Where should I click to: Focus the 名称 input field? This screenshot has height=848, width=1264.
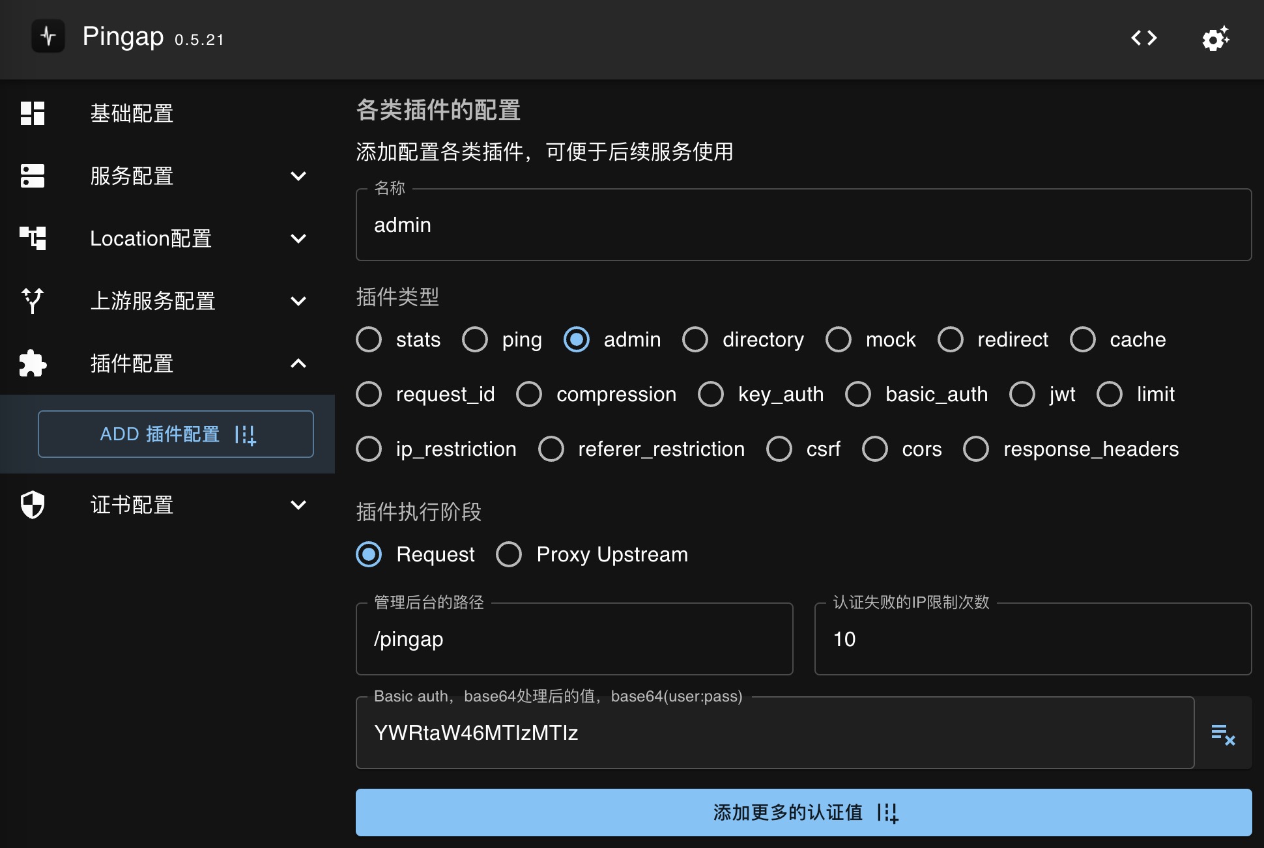[803, 225]
